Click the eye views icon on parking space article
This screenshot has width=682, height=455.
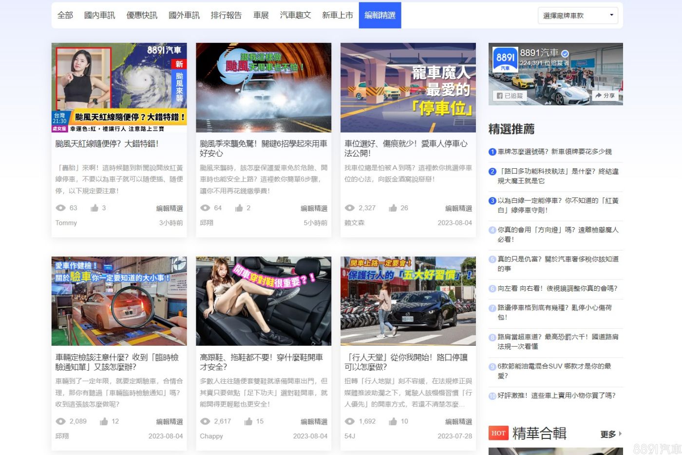[350, 208]
